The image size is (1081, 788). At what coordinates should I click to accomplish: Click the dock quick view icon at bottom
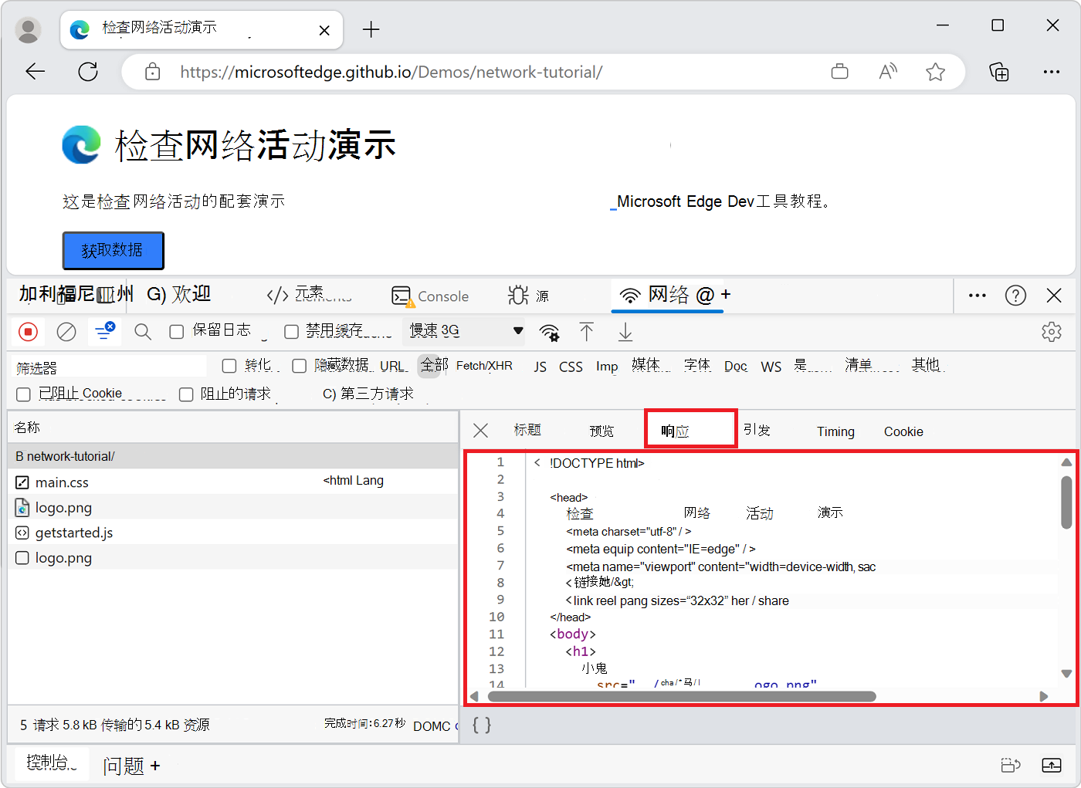click(x=1011, y=765)
